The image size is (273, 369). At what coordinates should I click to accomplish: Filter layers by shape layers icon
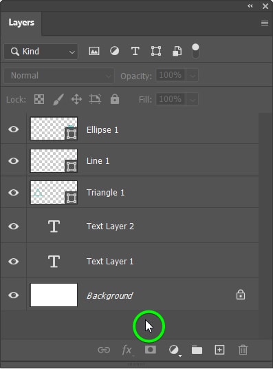(156, 51)
